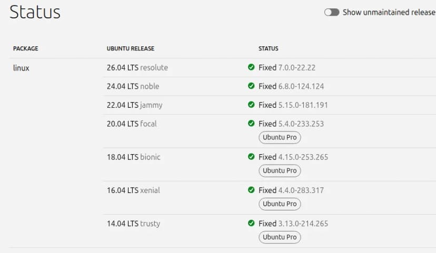Select the 18.04 LTS bionic release
The width and height of the screenshot is (436, 253).
click(x=133, y=157)
